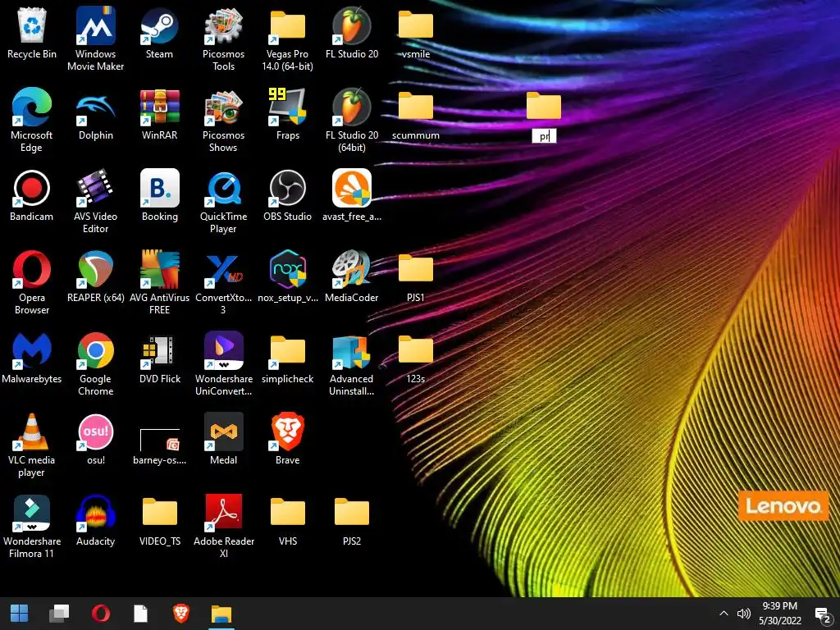Open the notification center icon
Viewport: 840px width, 630px height.
point(822,614)
